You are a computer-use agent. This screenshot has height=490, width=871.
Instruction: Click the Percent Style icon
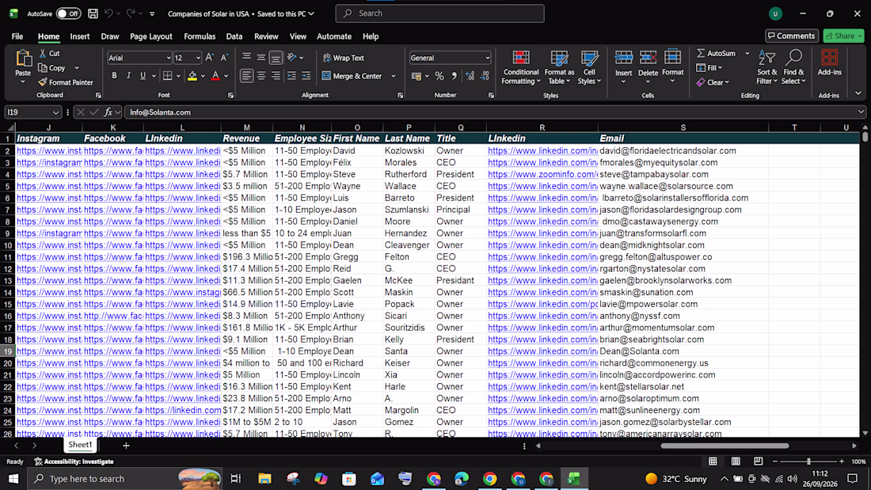(439, 76)
